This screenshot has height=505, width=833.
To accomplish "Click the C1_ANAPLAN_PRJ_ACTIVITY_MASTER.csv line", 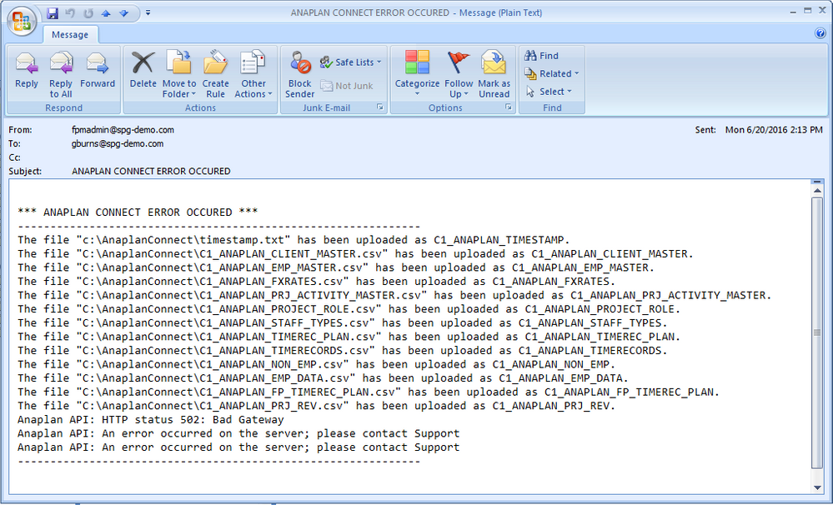I will [394, 295].
